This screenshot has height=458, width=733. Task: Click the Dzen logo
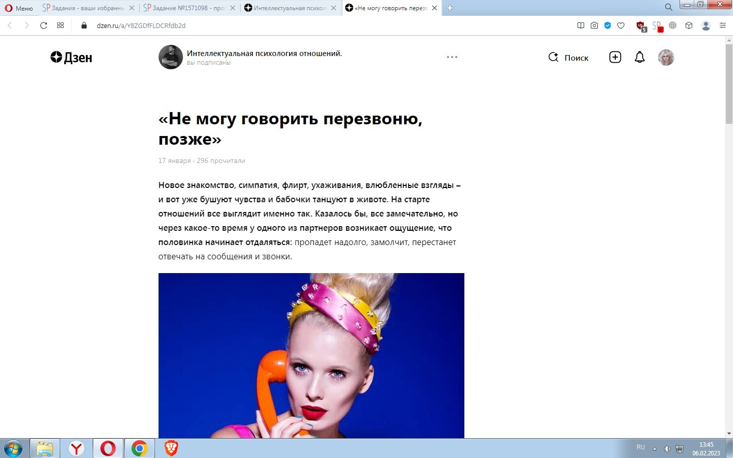pyautogui.click(x=71, y=58)
